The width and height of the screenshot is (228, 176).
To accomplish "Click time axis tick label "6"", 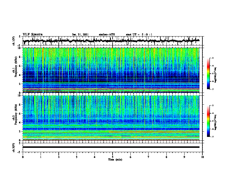I will [x=131, y=157].
